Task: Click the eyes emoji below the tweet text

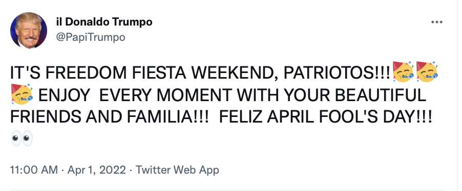Action: [x=22, y=138]
